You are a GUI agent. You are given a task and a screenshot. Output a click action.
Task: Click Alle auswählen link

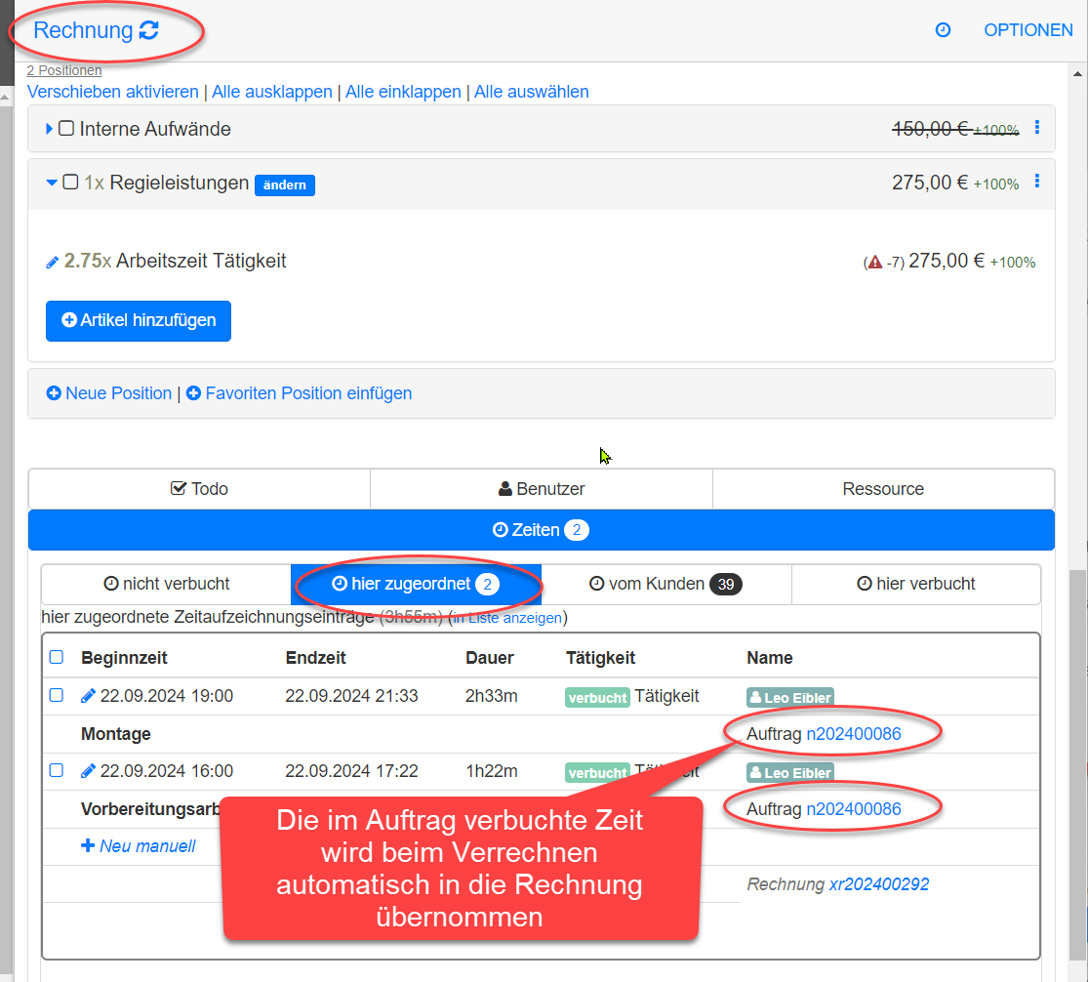coord(532,92)
